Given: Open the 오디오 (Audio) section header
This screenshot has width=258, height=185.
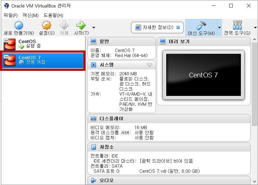Looking at the screenshot, I should [x=169, y=181].
